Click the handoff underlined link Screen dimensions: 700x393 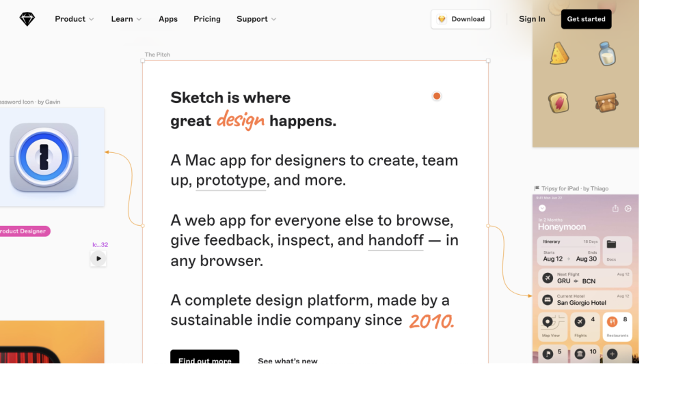(x=396, y=241)
